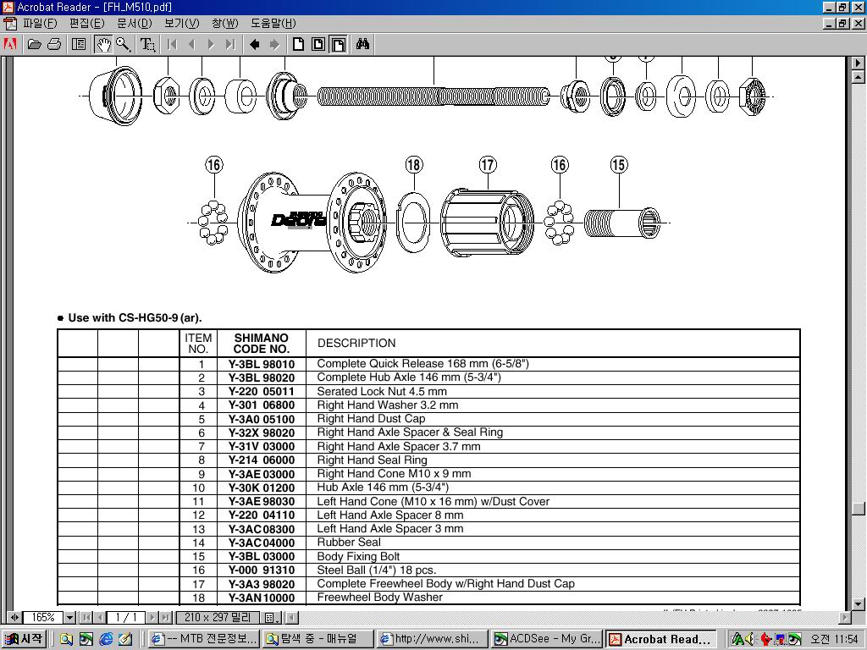
Task: Click 'Body Fixing Bolt' description
Action: click(x=358, y=557)
